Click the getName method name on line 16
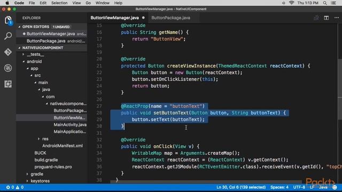This screenshot has width=342, height=192. (168, 32)
